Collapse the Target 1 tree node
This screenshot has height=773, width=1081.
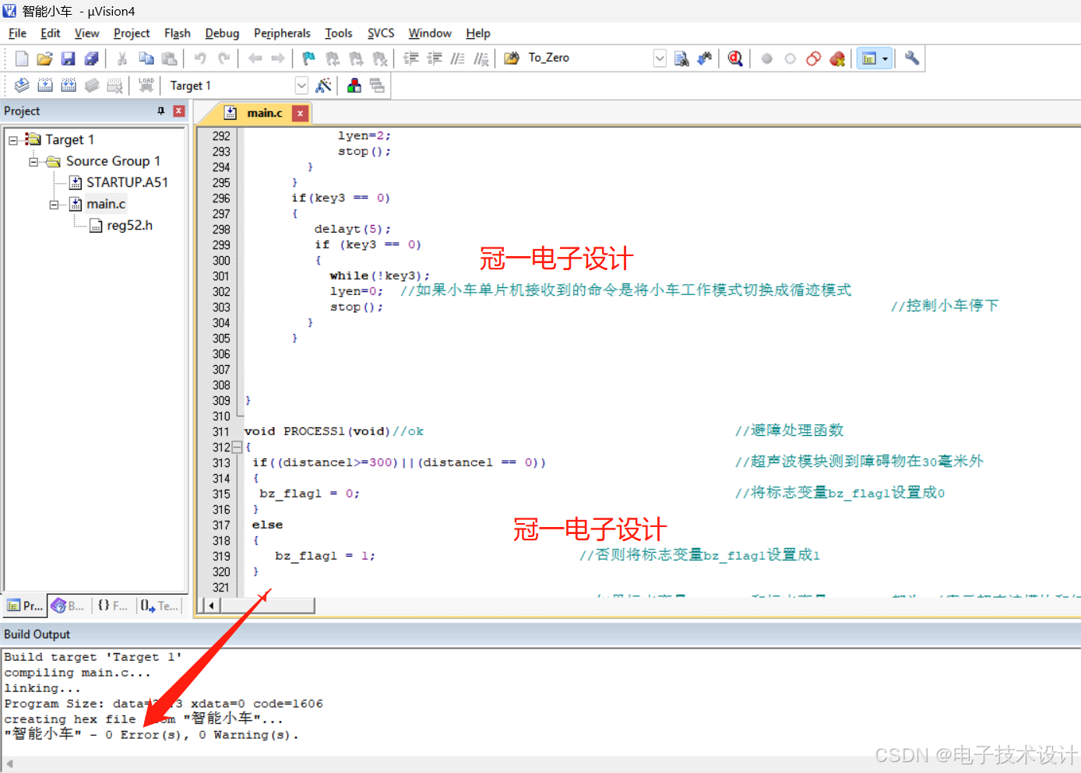[13, 140]
